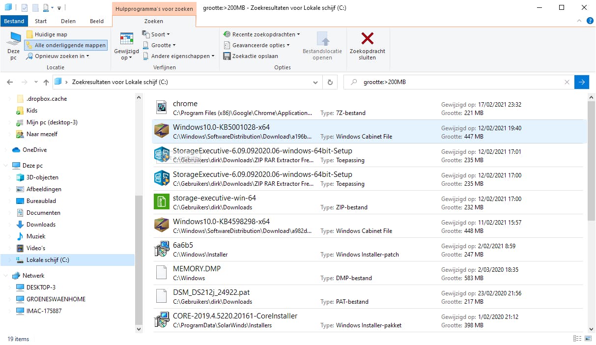Switch to the Beeld ribbon tab
The width and height of the screenshot is (596, 345).
(x=97, y=21)
